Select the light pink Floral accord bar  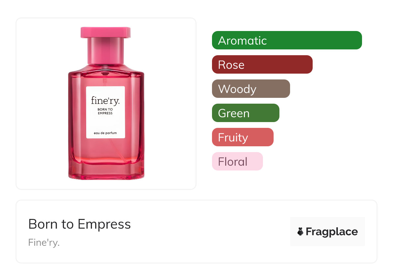(x=237, y=161)
